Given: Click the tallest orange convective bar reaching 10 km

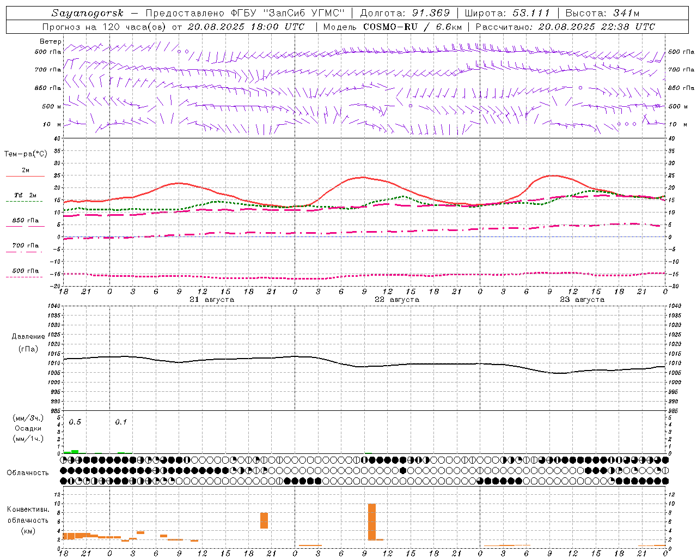Looking at the screenshot, I should (372, 521).
